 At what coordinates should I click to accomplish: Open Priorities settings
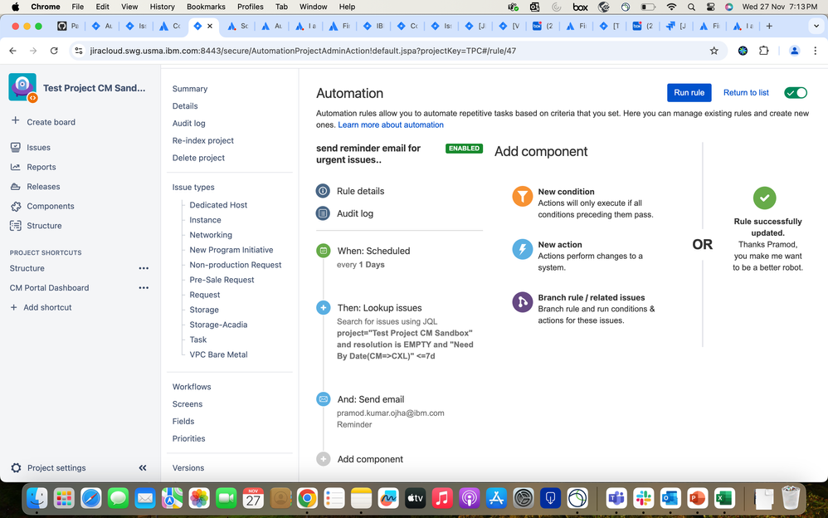tap(188, 438)
